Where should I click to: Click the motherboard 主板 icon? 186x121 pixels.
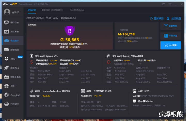(134, 91)
